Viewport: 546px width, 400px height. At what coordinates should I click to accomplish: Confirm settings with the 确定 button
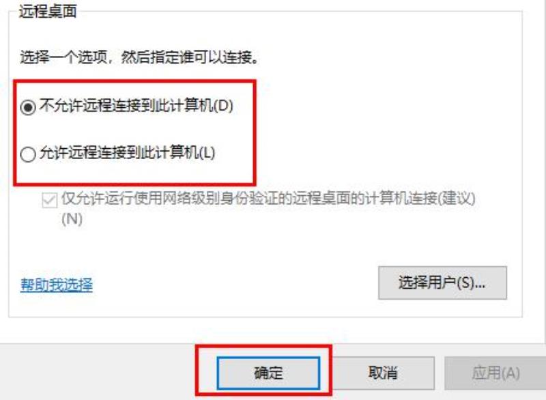pyautogui.click(x=268, y=373)
